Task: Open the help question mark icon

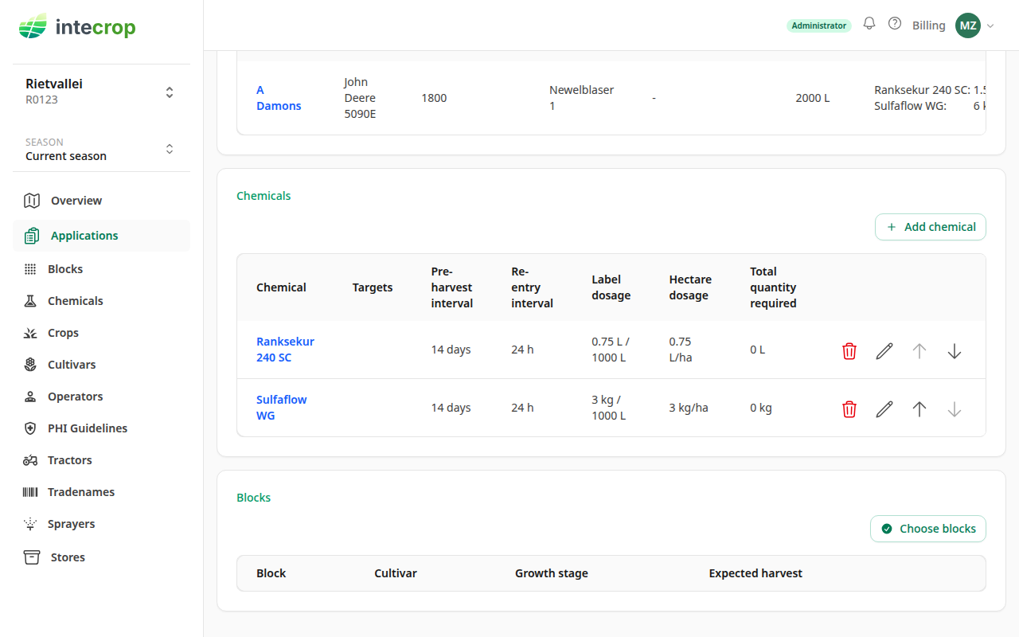Action: pyautogui.click(x=895, y=24)
